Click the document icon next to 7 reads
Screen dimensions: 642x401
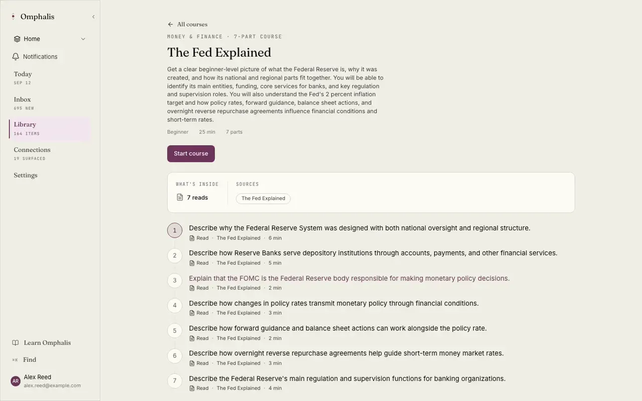point(180,197)
